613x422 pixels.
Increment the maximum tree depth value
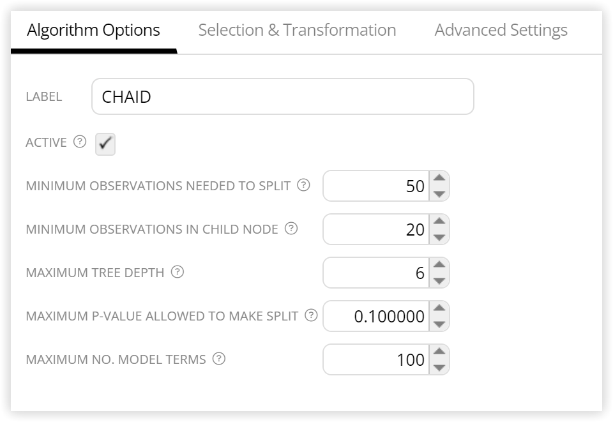[x=439, y=265]
